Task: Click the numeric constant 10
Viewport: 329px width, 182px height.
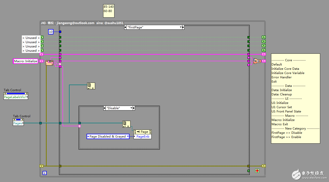Action: tap(51, 32)
